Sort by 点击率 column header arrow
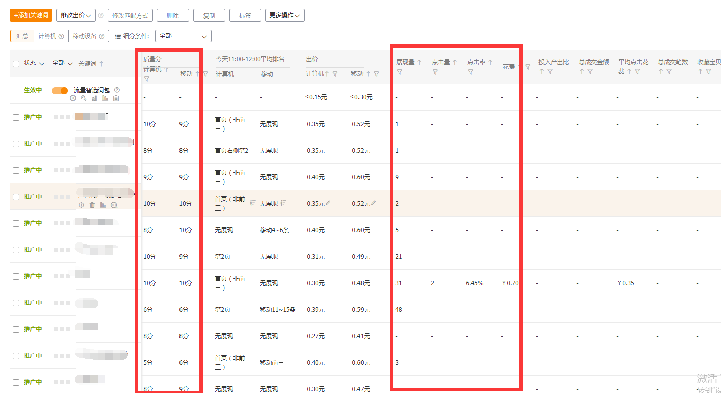 pyautogui.click(x=490, y=63)
